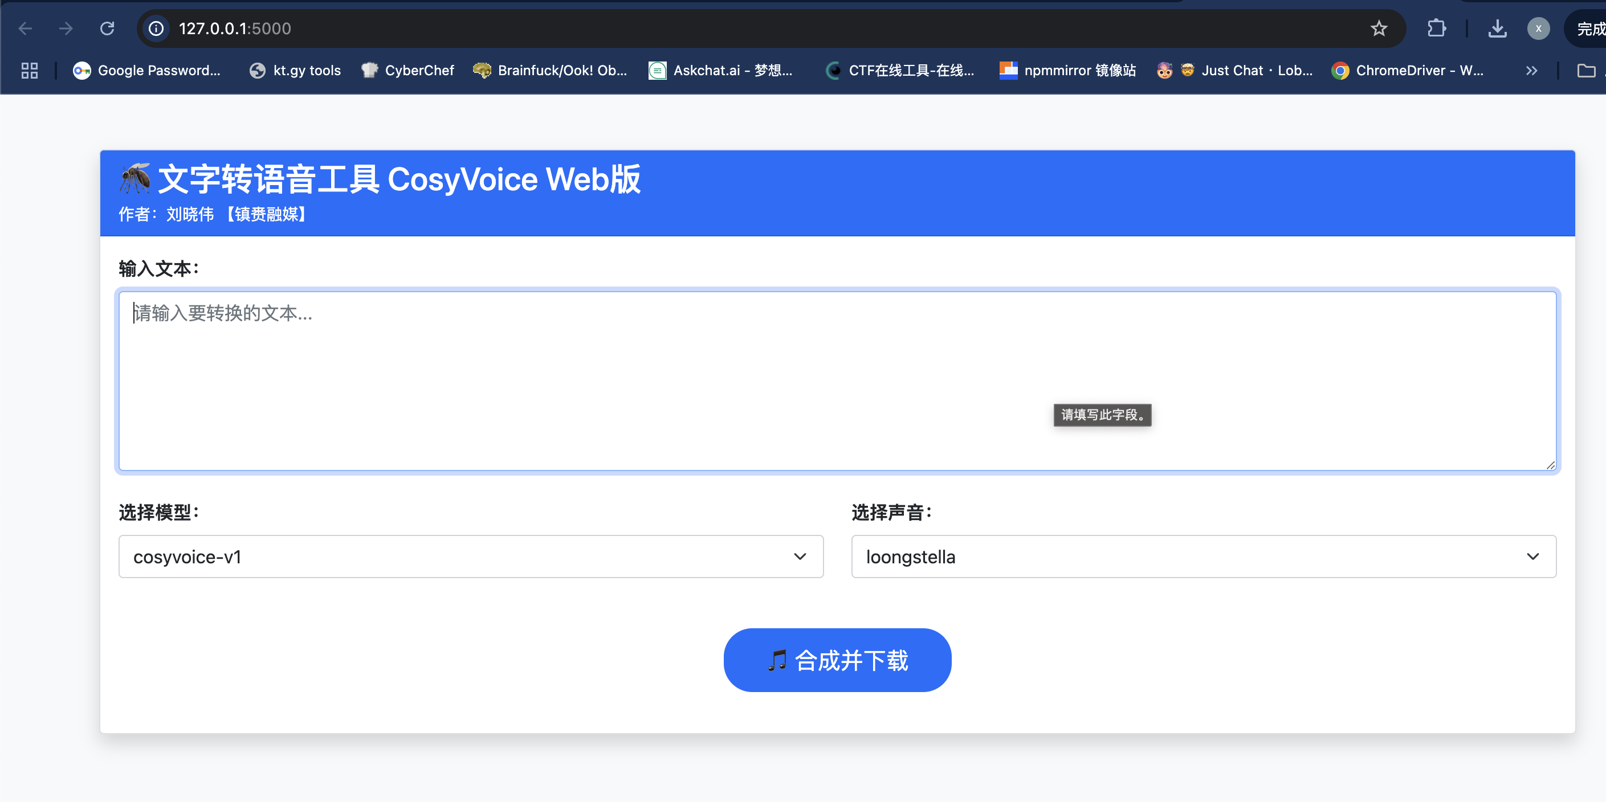The image size is (1606, 802).
Task: Expand hidden bookmarks with the chevron arrows
Action: tap(1532, 71)
